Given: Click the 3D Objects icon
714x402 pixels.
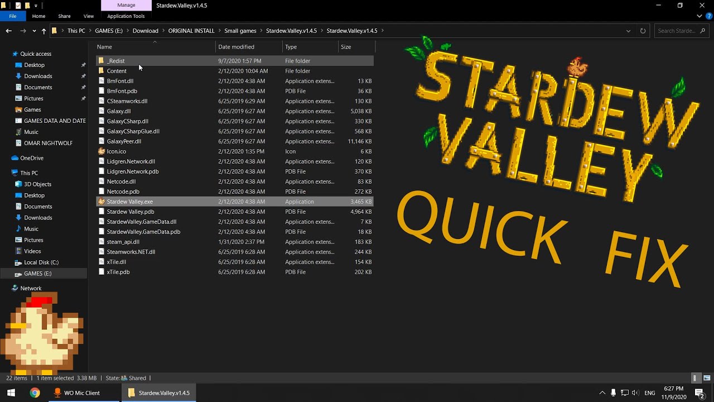Looking at the screenshot, I should pos(19,184).
